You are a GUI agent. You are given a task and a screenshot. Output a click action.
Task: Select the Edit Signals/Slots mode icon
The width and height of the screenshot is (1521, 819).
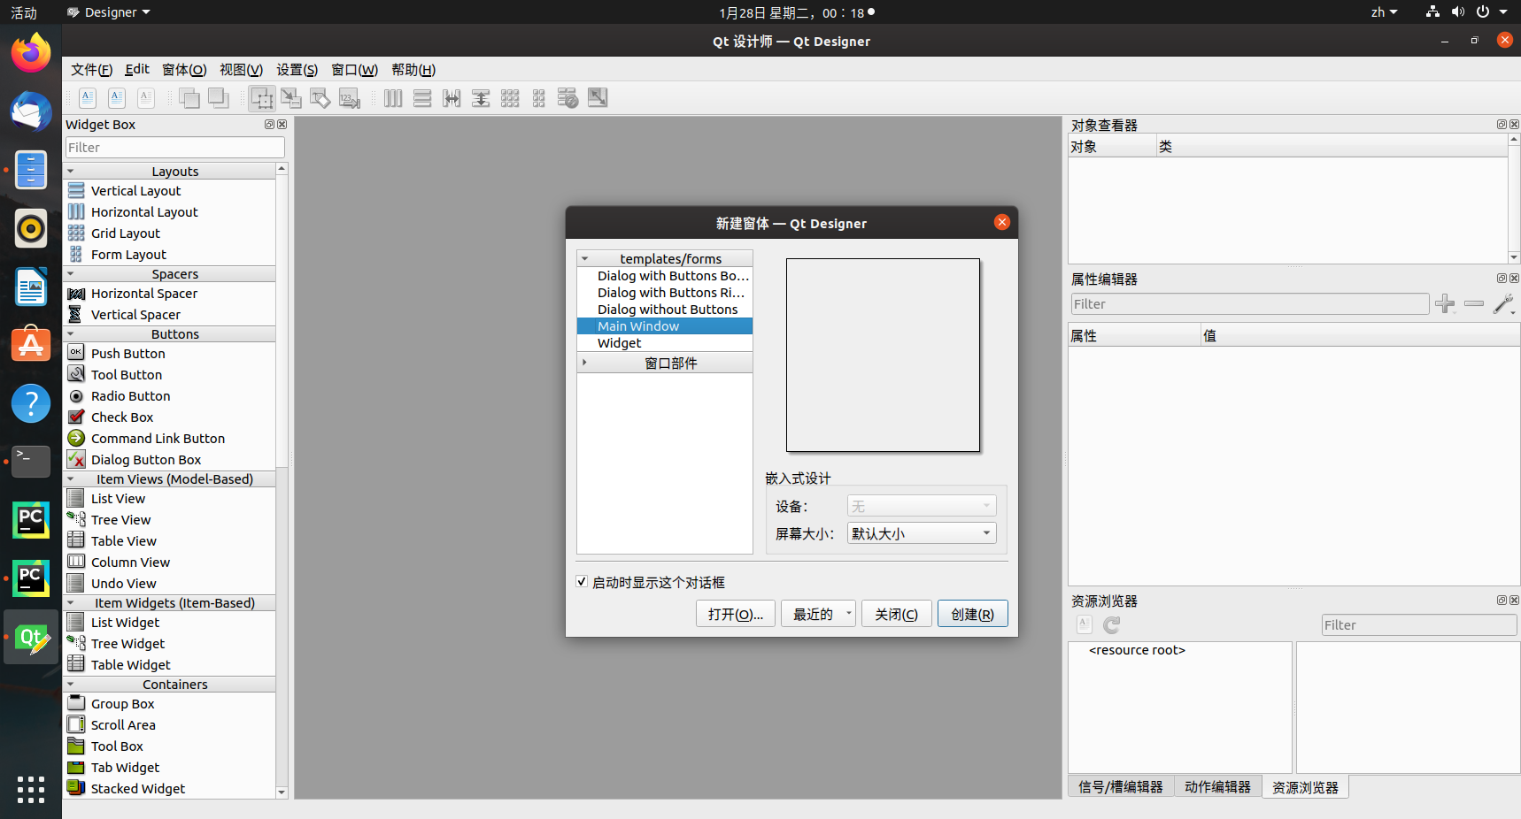click(x=291, y=98)
